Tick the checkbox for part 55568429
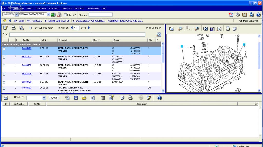This screenshot has height=147, width=263. [4, 82]
